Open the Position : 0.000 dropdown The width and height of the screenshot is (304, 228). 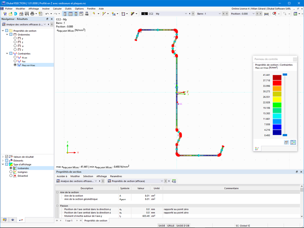253,14
